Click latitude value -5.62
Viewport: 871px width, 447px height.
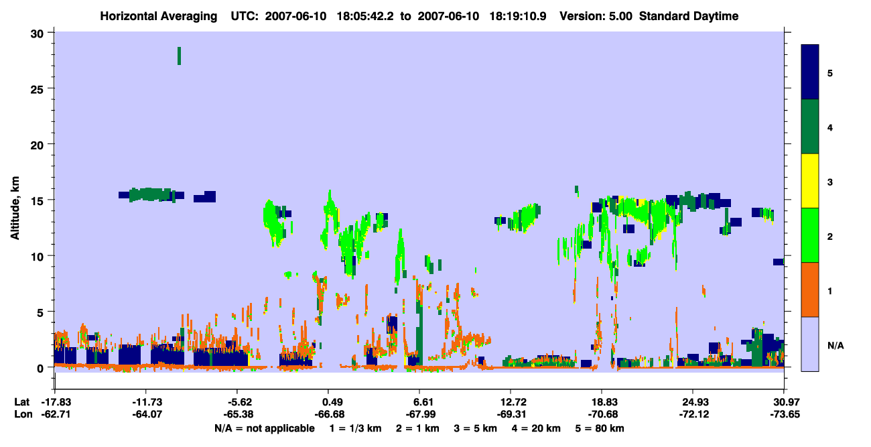tap(240, 402)
